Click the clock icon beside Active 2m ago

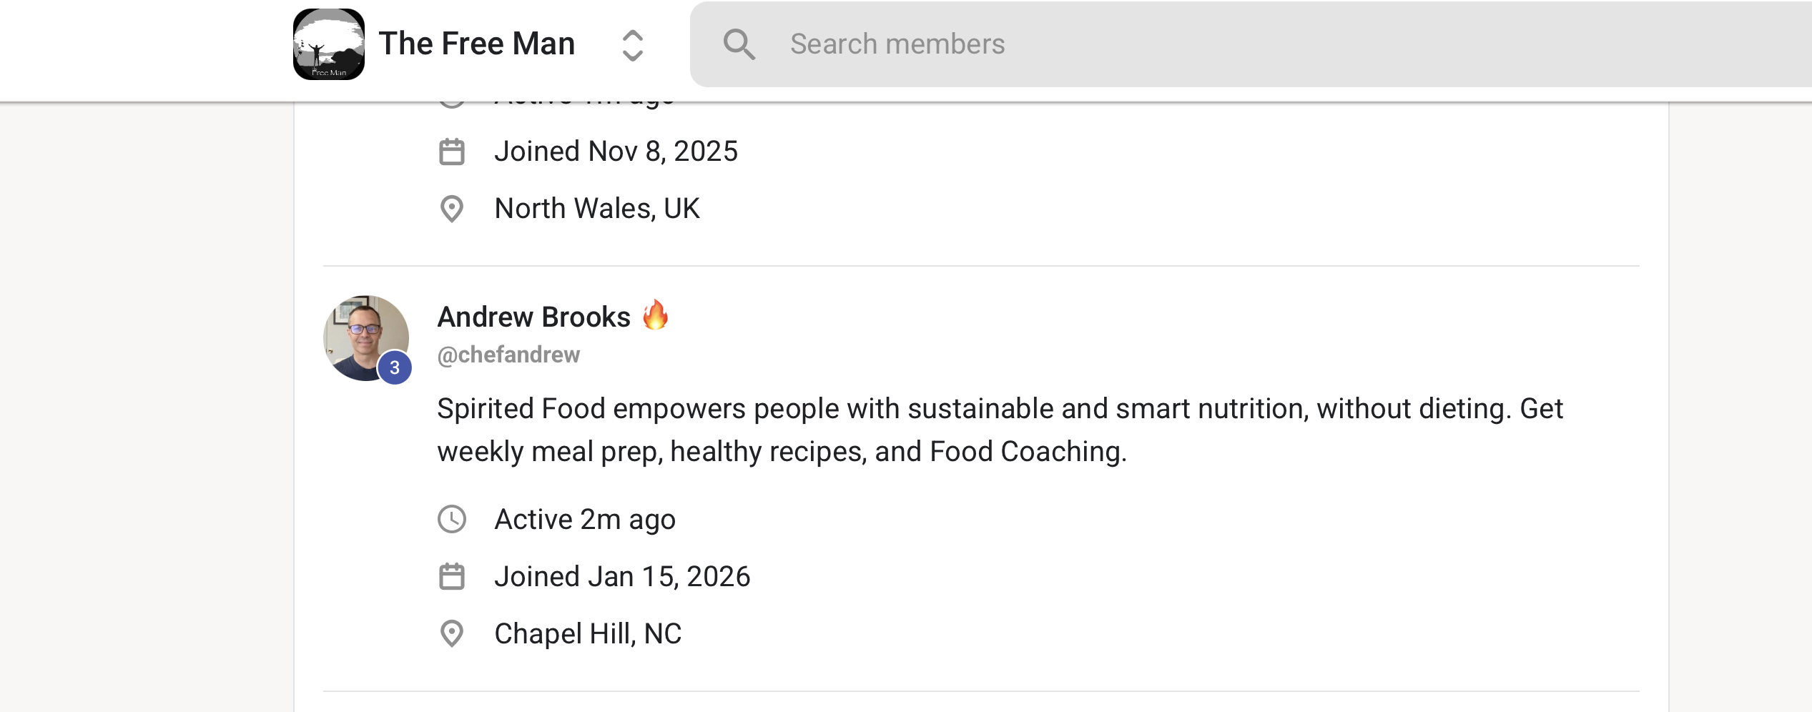tap(452, 519)
